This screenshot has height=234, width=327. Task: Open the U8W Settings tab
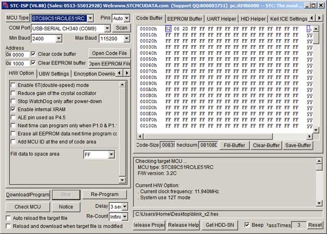point(54,74)
